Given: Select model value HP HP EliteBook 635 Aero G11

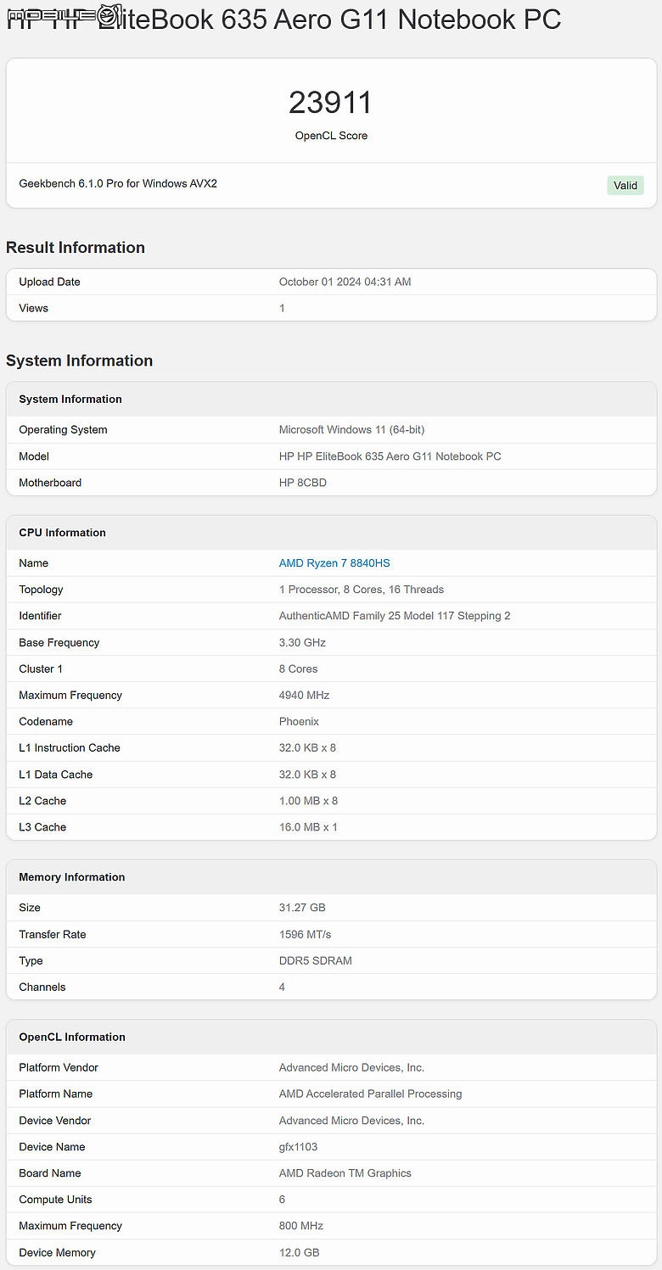Looking at the screenshot, I should click(390, 456).
